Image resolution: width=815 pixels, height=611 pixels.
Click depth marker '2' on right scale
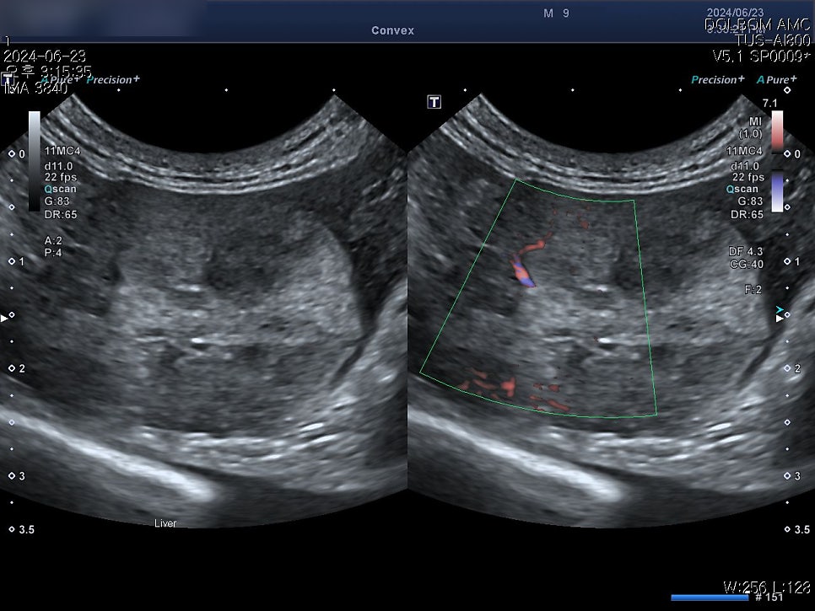[797, 368]
